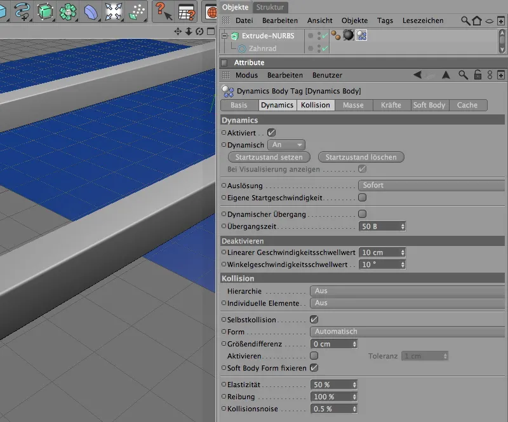Select the Dynamics Body tag on Extrude-NURBS

click(361, 35)
